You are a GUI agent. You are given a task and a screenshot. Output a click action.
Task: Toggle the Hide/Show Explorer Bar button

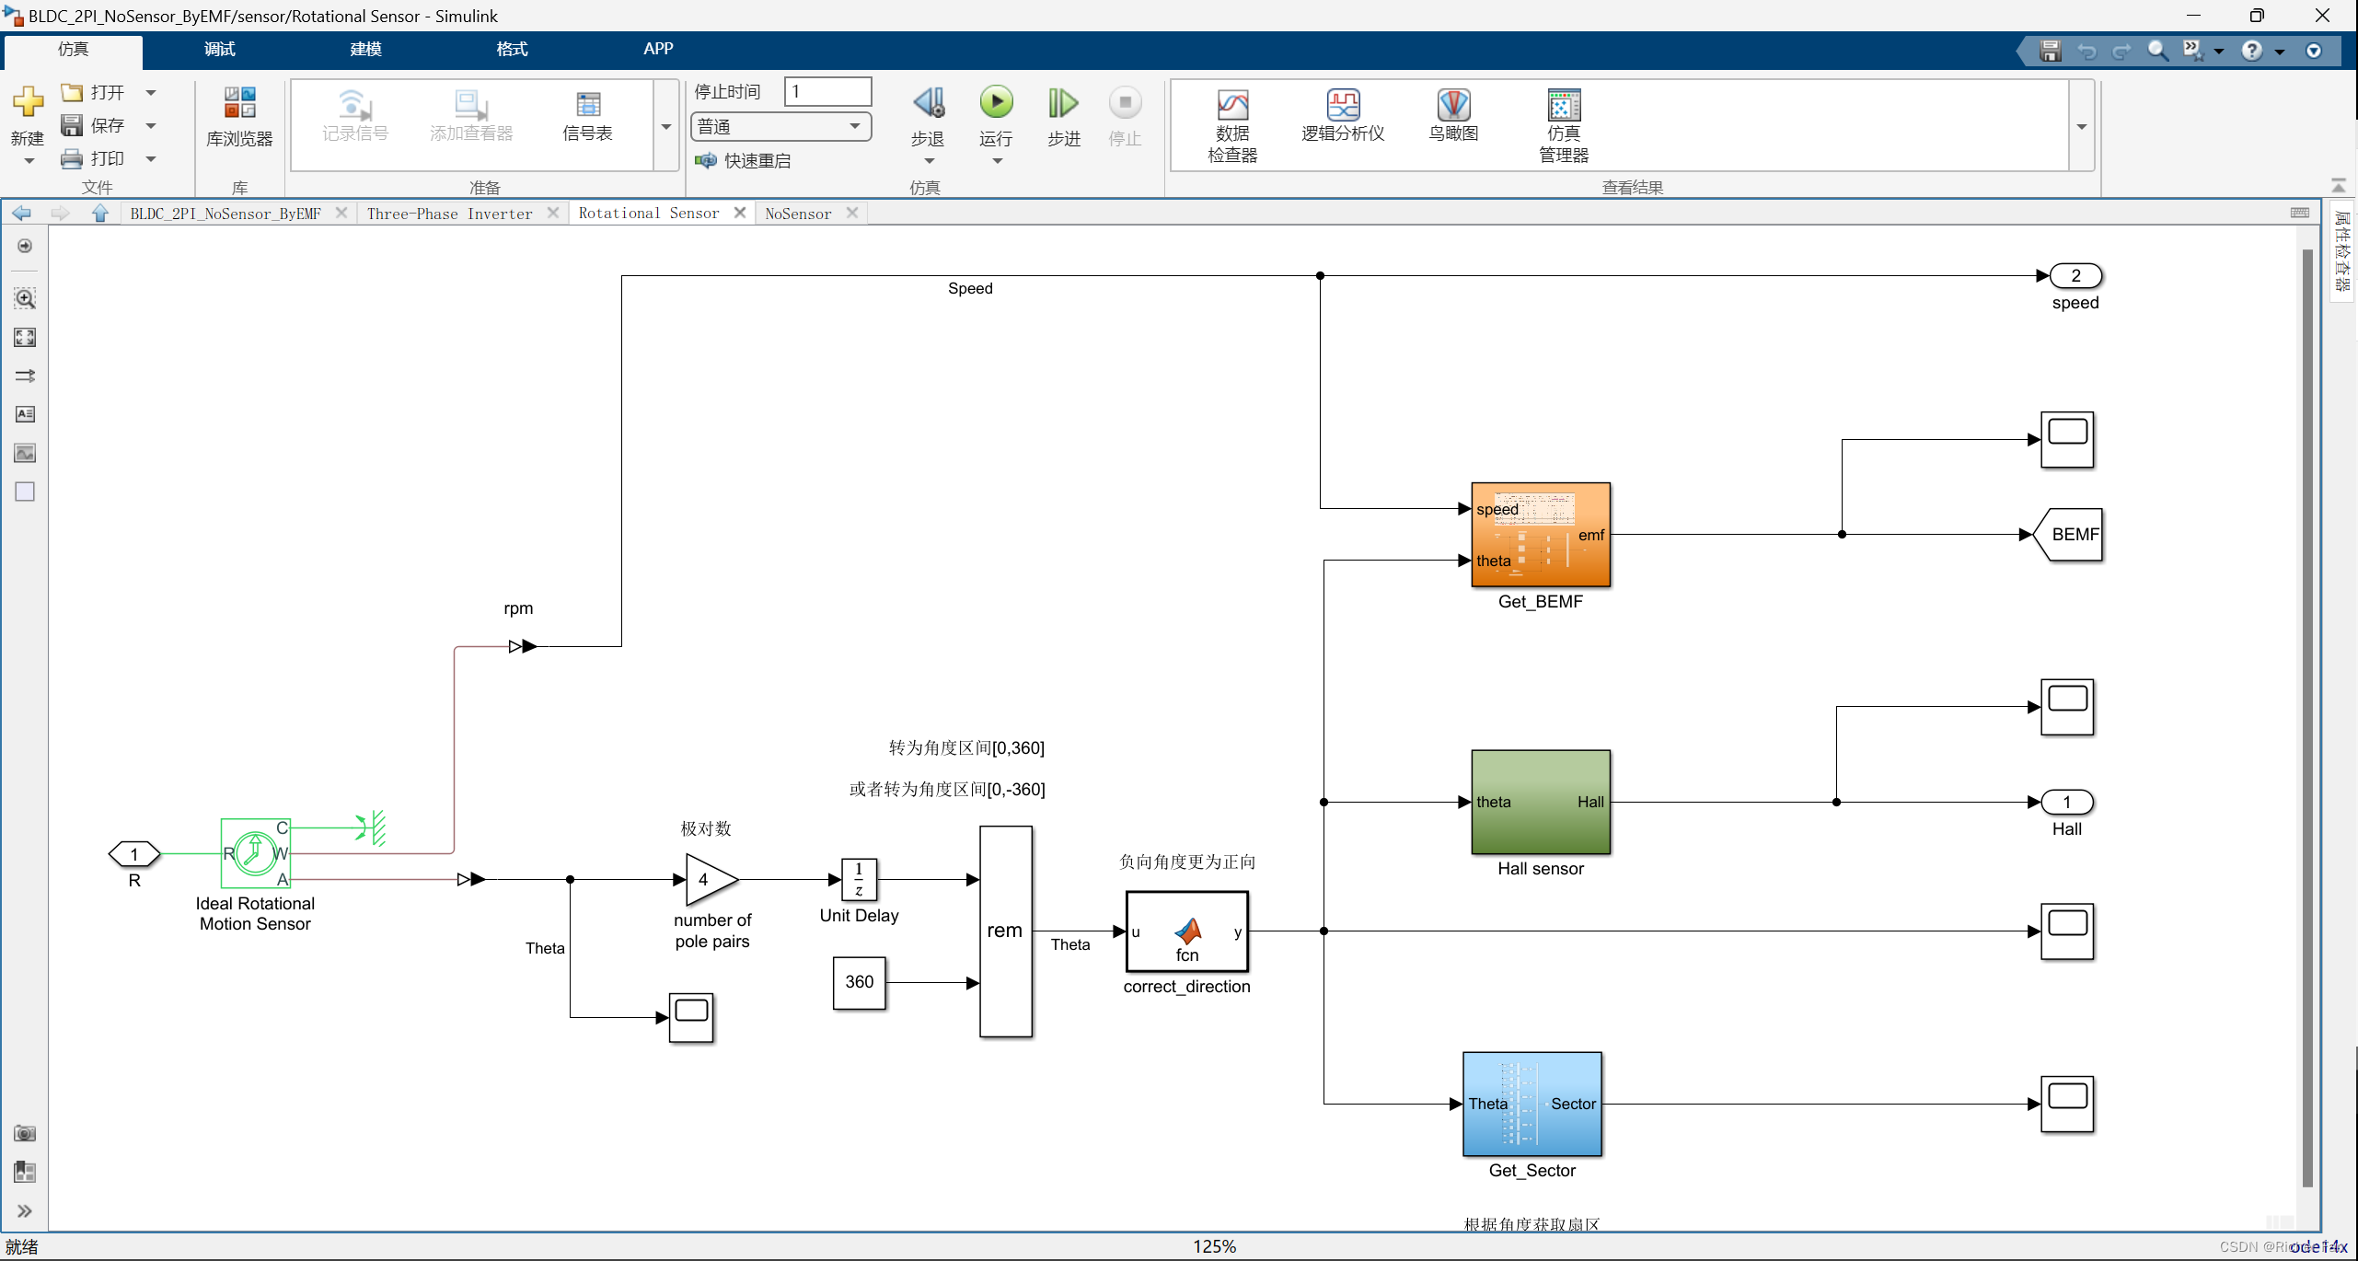click(25, 246)
